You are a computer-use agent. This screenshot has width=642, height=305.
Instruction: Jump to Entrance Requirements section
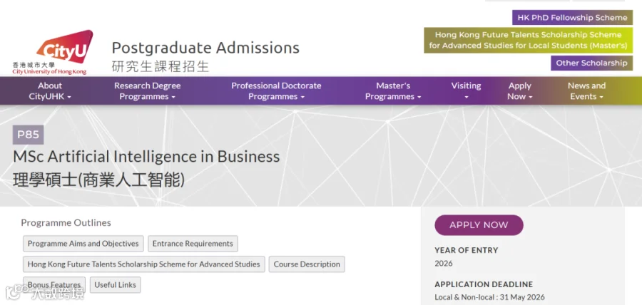pos(193,244)
